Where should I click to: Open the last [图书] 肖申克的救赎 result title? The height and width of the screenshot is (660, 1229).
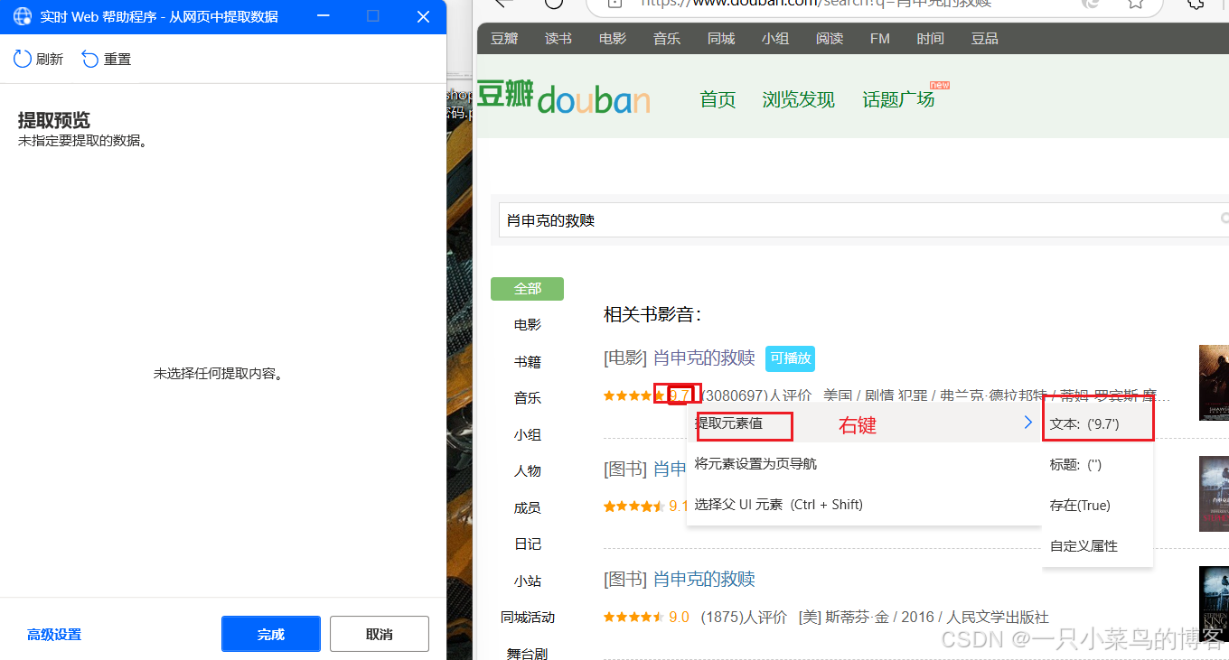coord(680,579)
